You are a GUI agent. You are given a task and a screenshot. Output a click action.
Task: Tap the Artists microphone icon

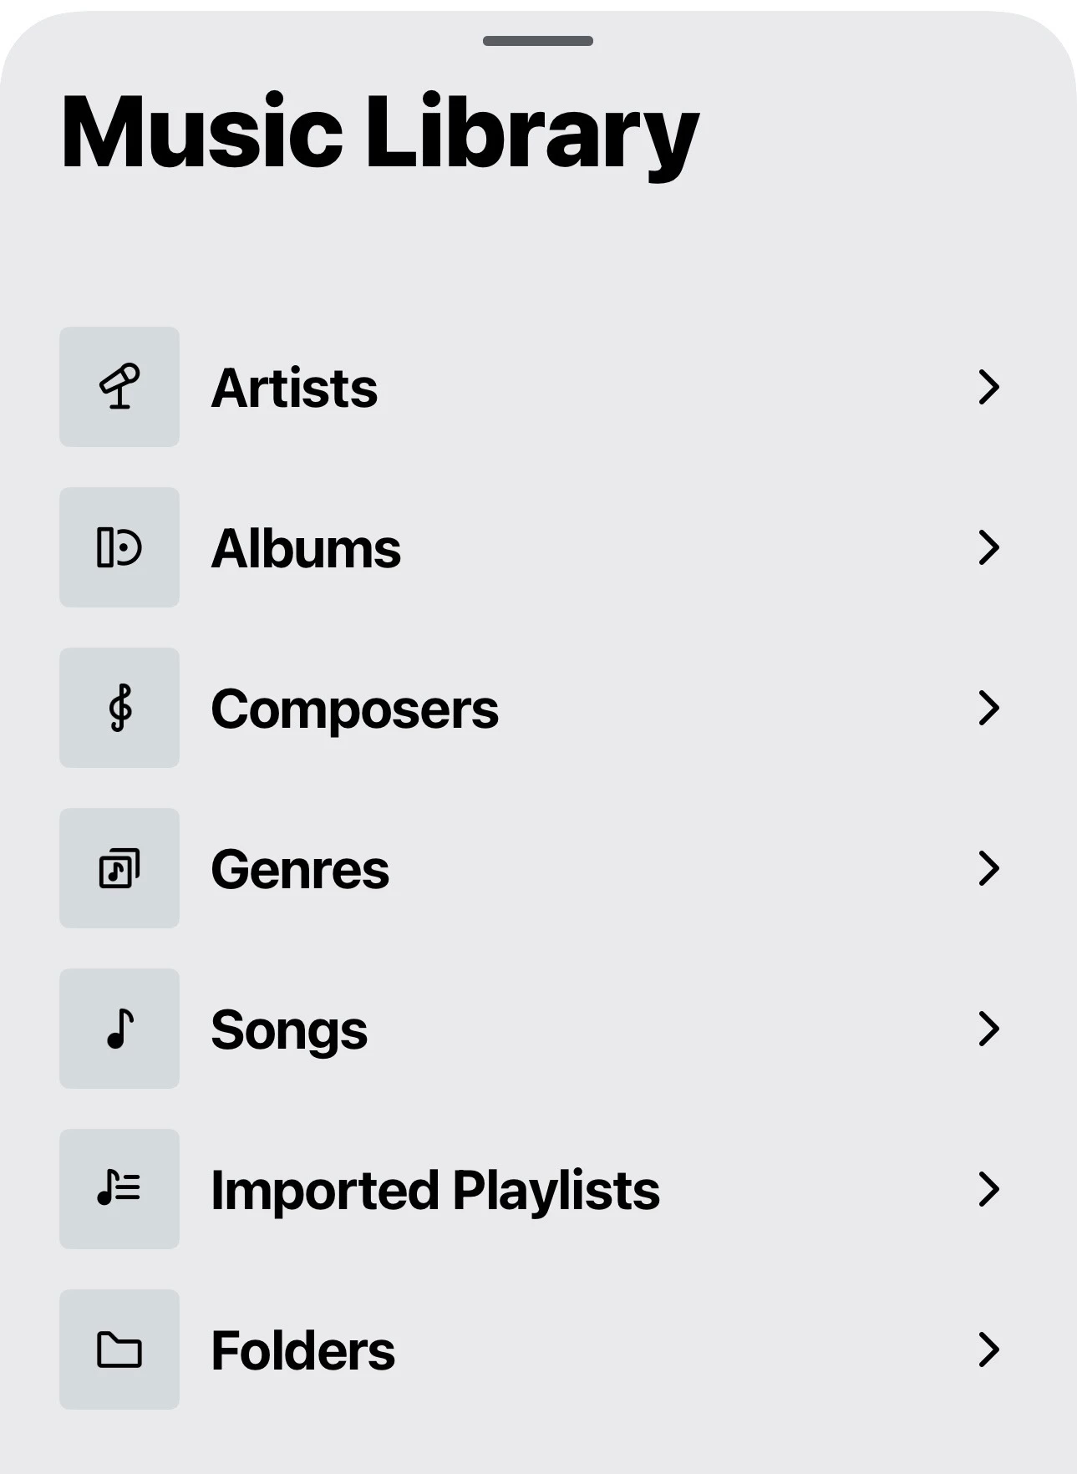(x=119, y=387)
